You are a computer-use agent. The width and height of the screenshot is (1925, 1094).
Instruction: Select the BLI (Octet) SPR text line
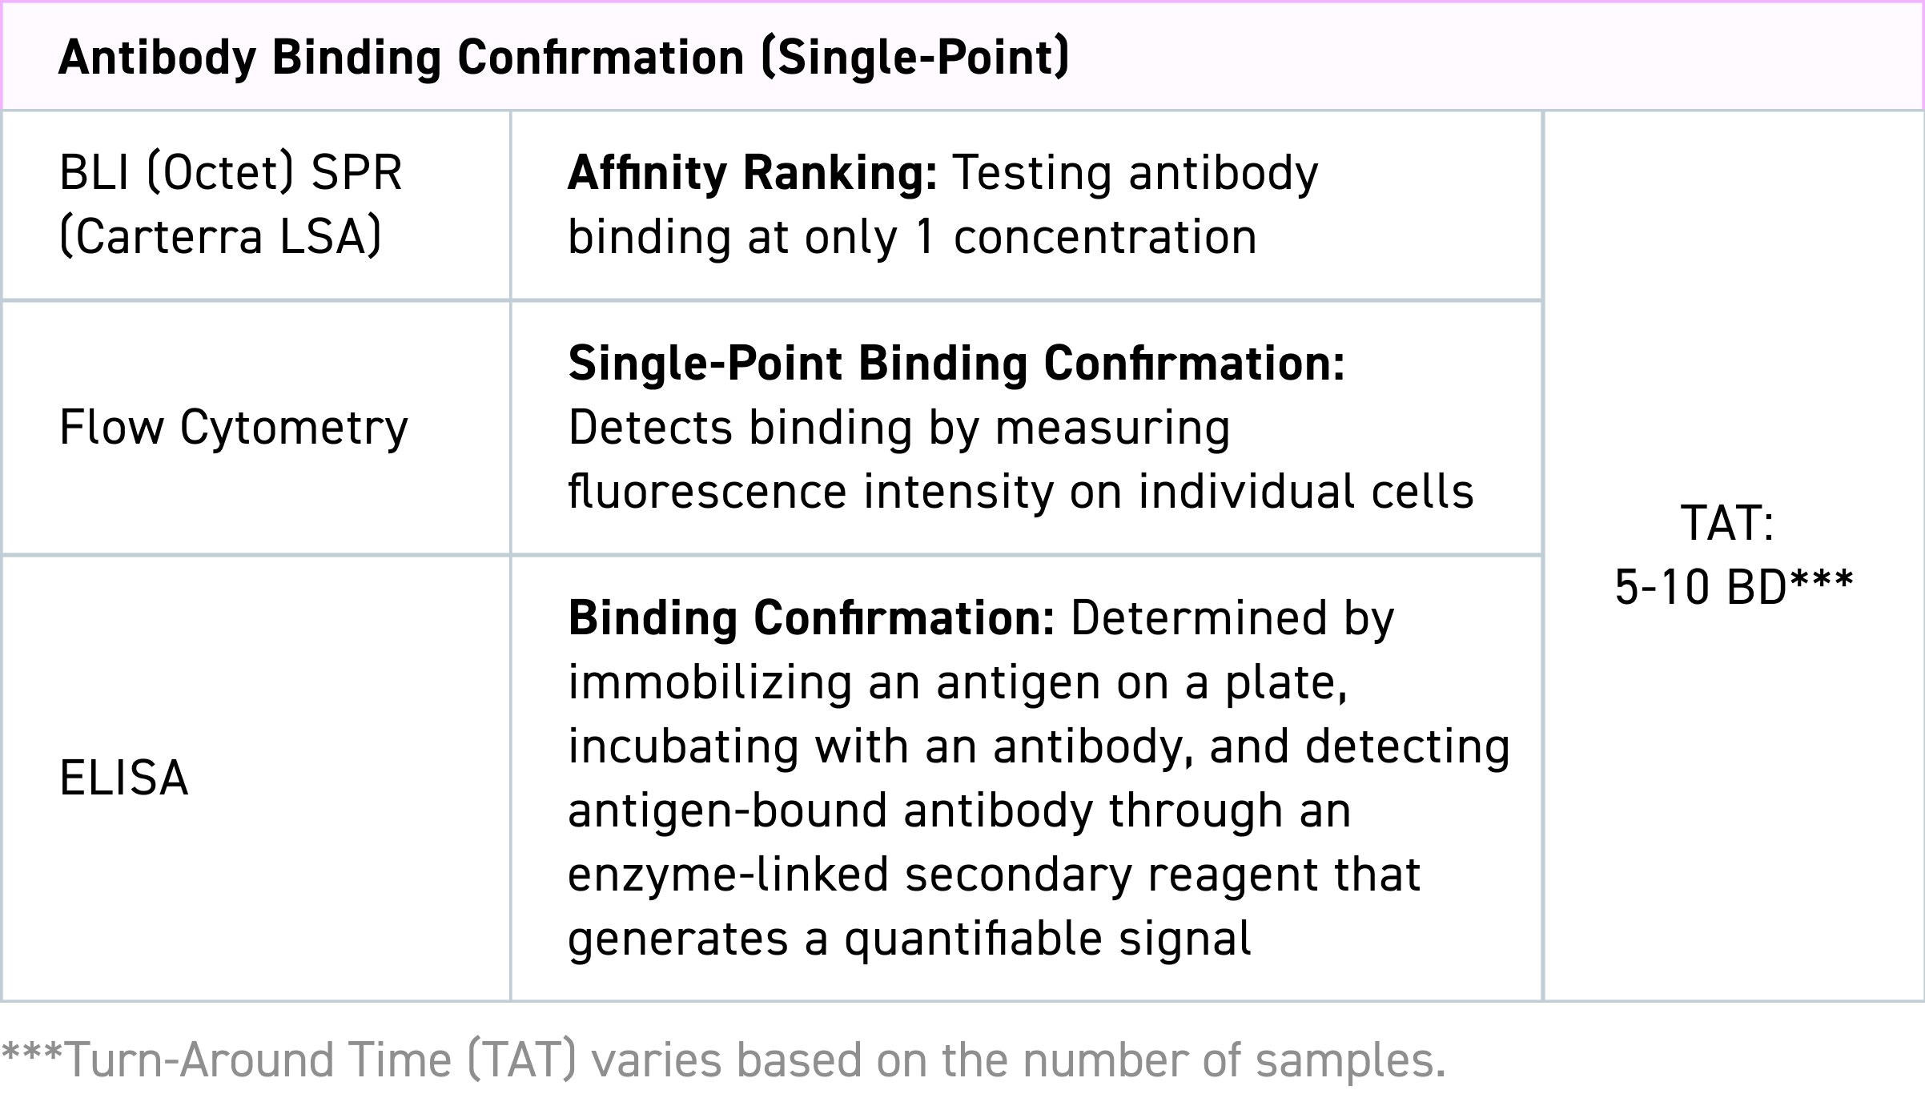click(231, 172)
